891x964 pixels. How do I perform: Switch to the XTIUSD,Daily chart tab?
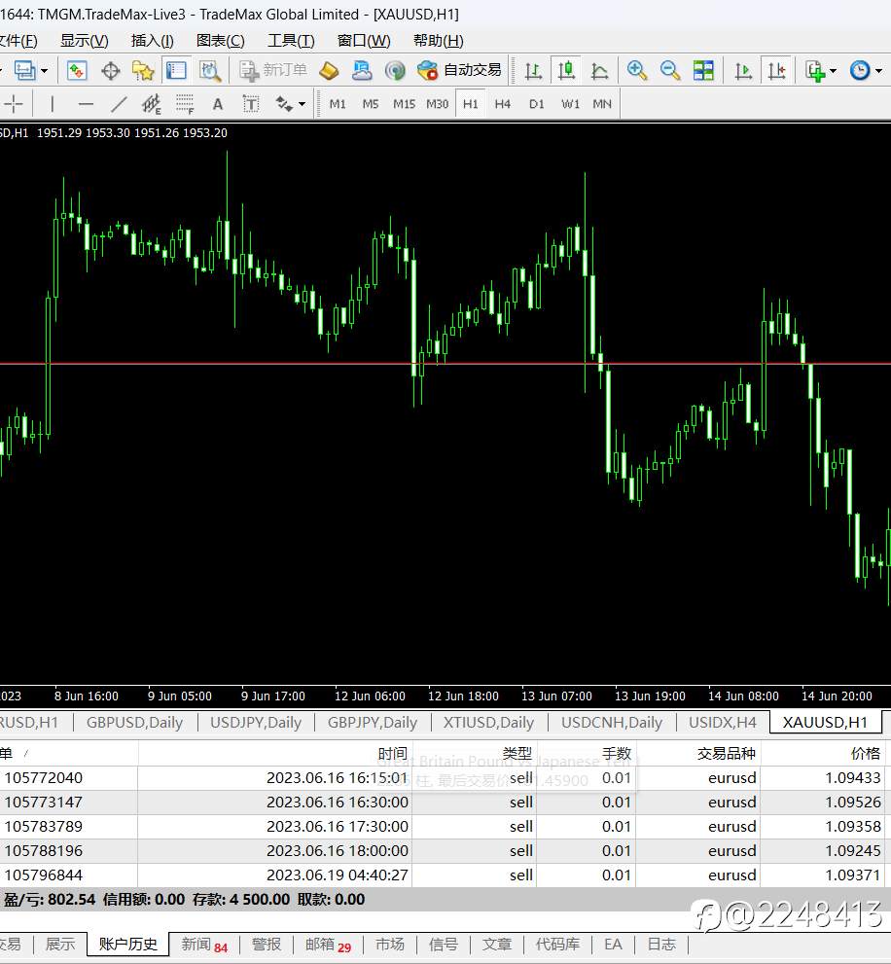488,723
